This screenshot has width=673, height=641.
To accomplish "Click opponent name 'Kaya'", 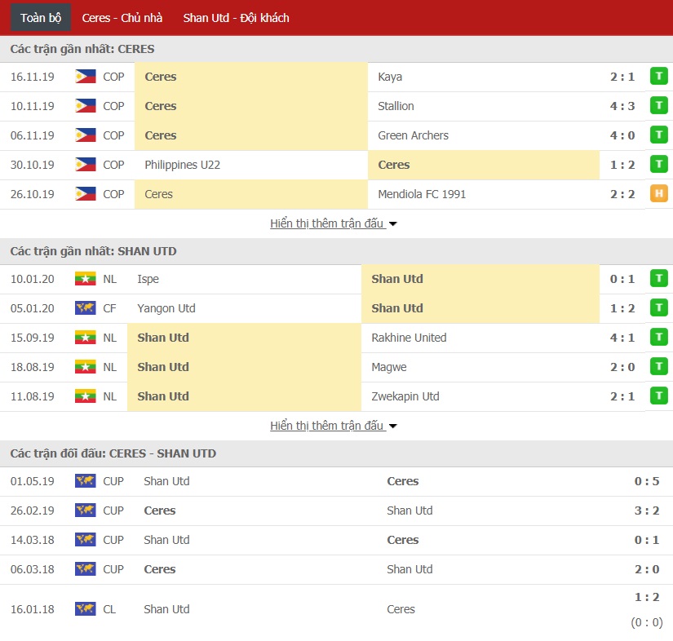I will pos(390,77).
